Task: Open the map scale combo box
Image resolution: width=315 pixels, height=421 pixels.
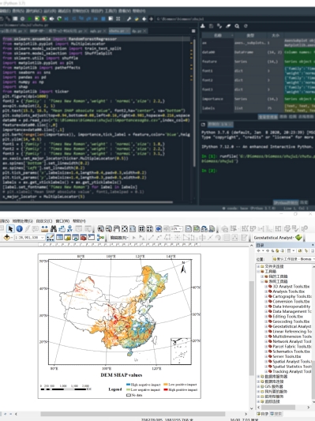Action: [x=29, y=237]
